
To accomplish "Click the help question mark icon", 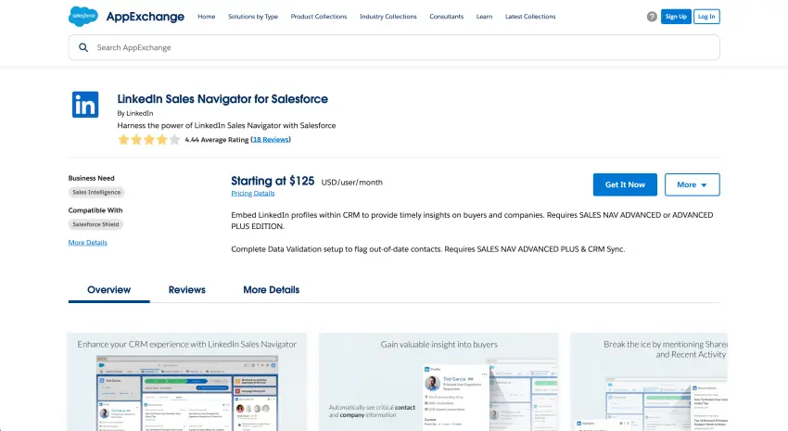I will (x=652, y=17).
